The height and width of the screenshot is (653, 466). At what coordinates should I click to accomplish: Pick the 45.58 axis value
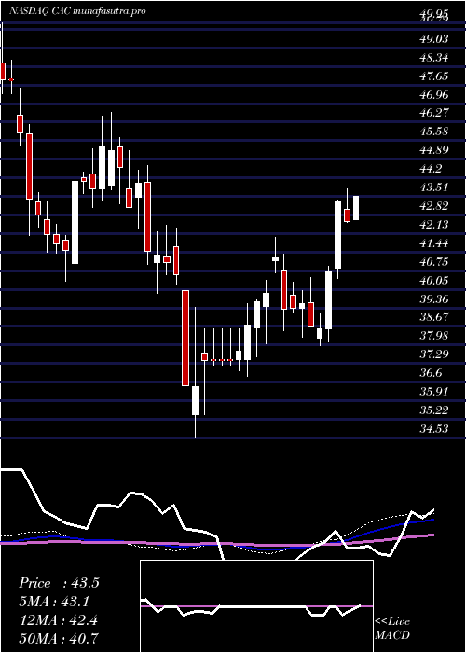coord(434,132)
